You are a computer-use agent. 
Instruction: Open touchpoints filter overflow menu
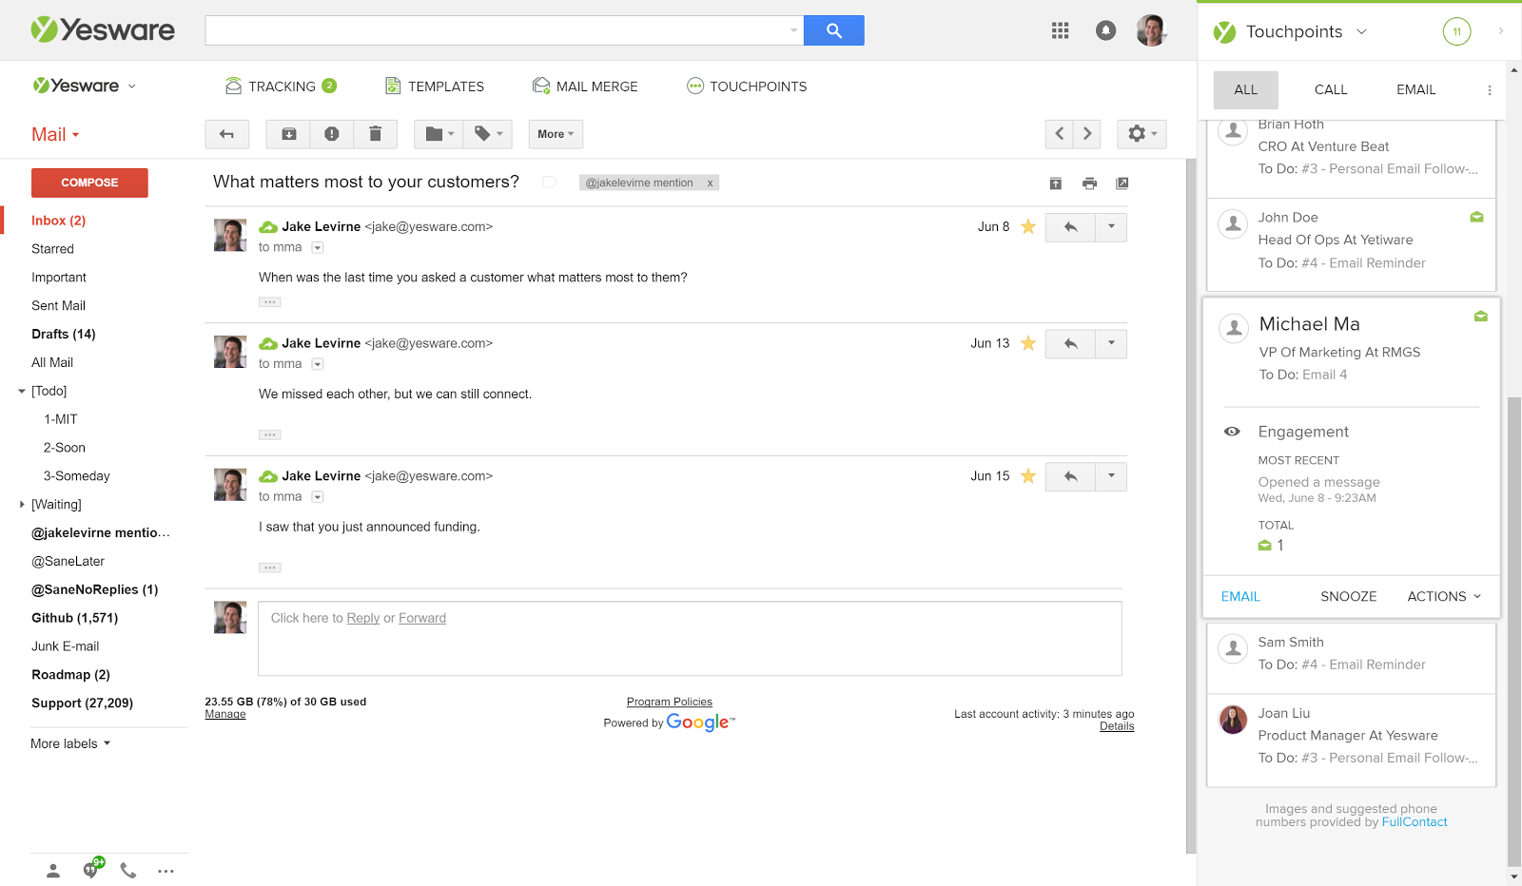pos(1489,90)
